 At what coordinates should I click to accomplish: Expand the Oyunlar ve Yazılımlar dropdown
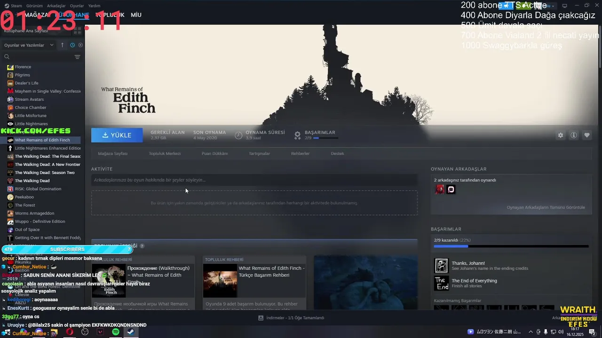click(x=29, y=45)
